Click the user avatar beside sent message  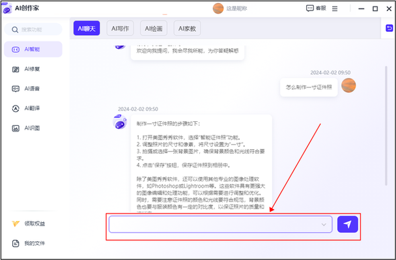pyautogui.click(x=348, y=85)
